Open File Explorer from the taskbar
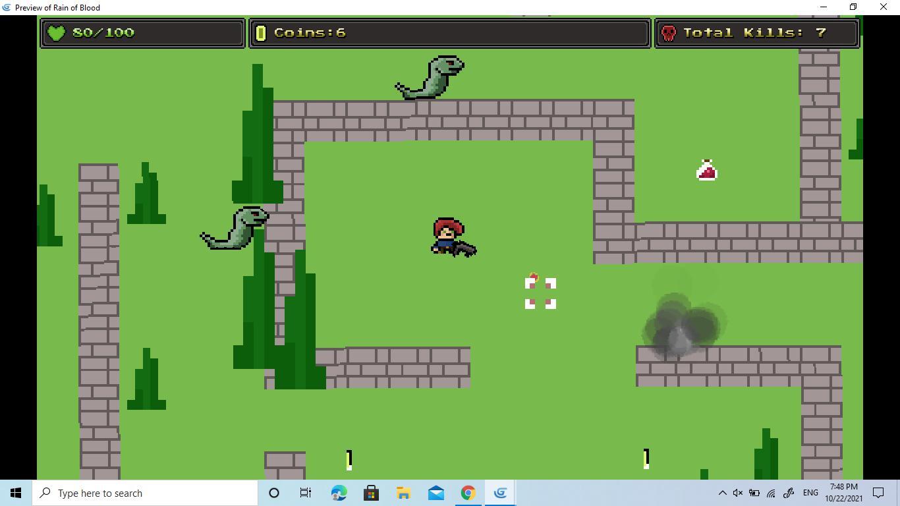Image resolution: width=900 pixels, height=506 pixels. click(403, 493)
